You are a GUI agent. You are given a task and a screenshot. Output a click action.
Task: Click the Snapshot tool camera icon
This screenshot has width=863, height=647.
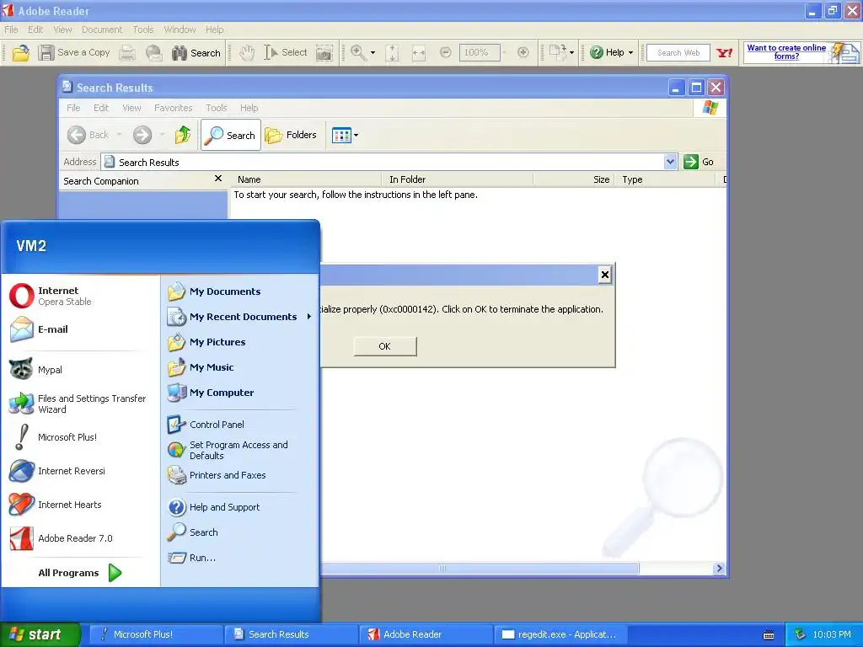coord(324,53)
